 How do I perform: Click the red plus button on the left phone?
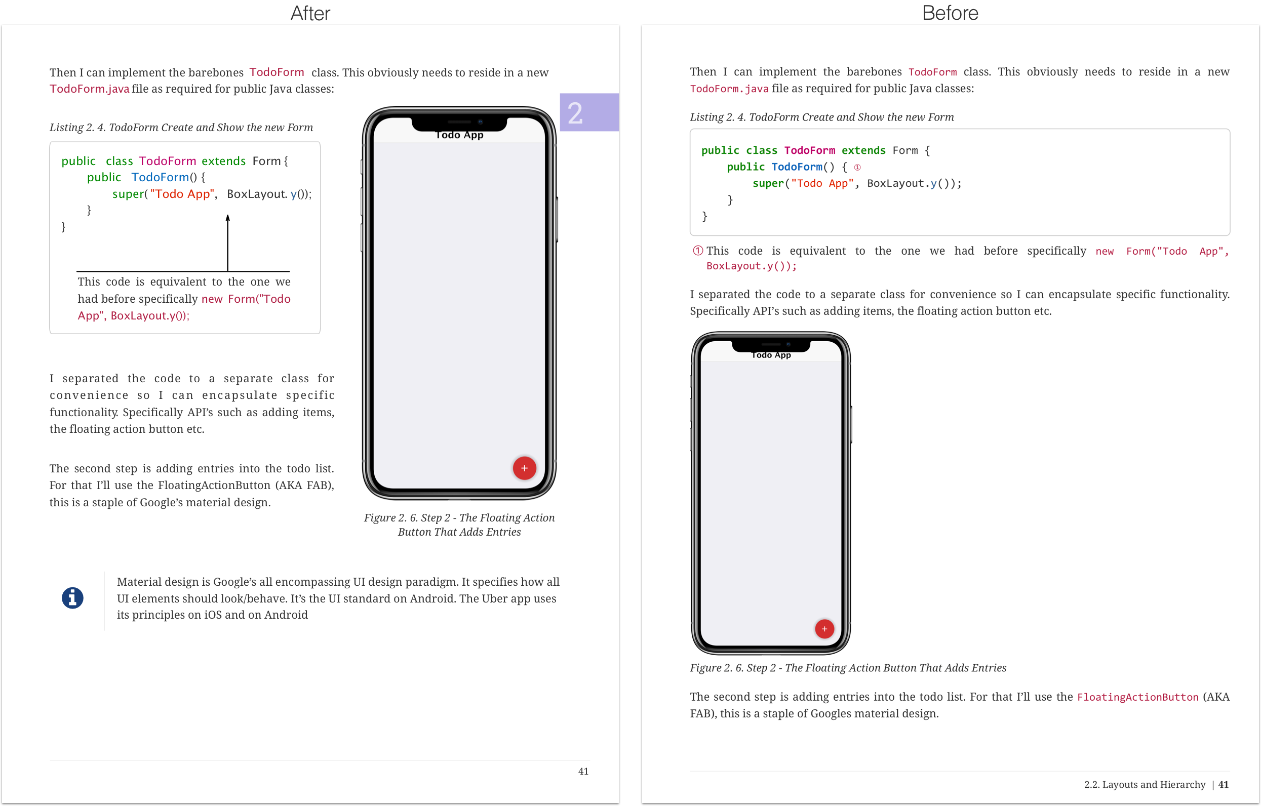[524, 468]
